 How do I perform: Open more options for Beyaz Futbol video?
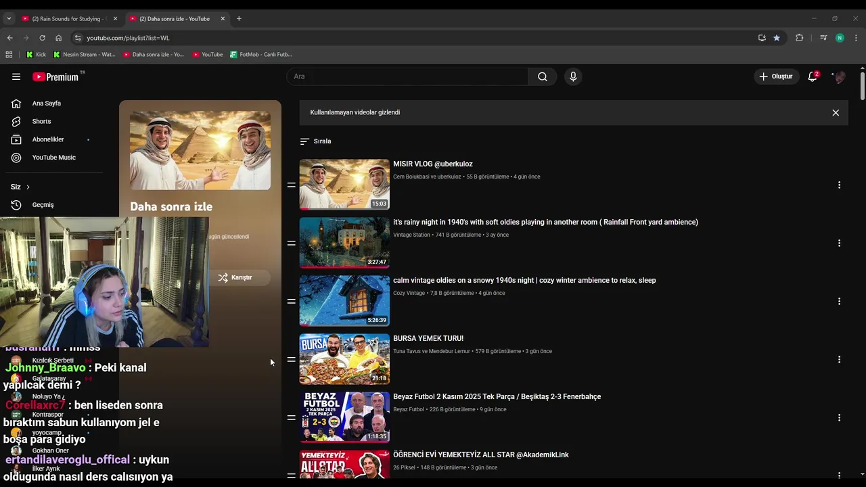[x=839, y=417]
